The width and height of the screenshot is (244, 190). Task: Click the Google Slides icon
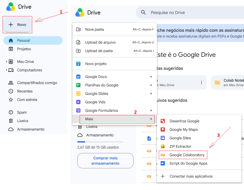(78, 94)
